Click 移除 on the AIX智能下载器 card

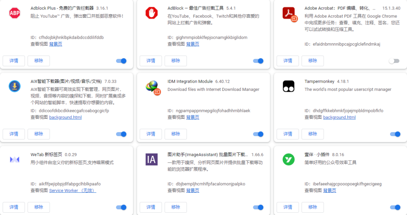tap(39, 134)
